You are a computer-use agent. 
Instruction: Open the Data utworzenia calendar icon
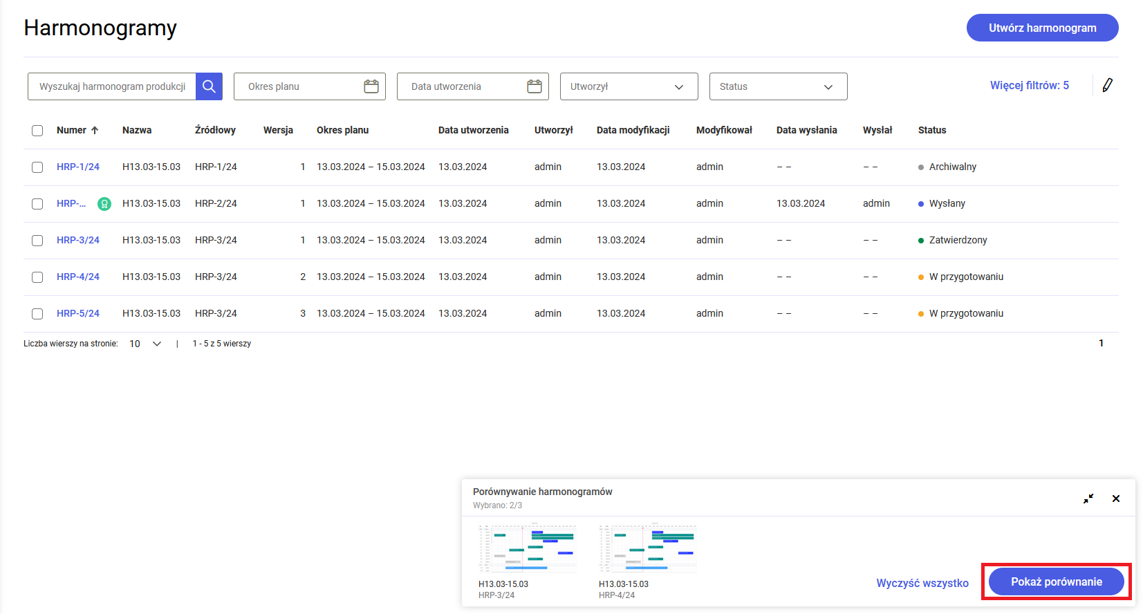[x=535, y=86]
